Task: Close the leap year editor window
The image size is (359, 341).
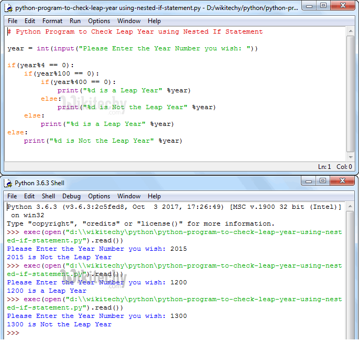Action: coord(343,6)
